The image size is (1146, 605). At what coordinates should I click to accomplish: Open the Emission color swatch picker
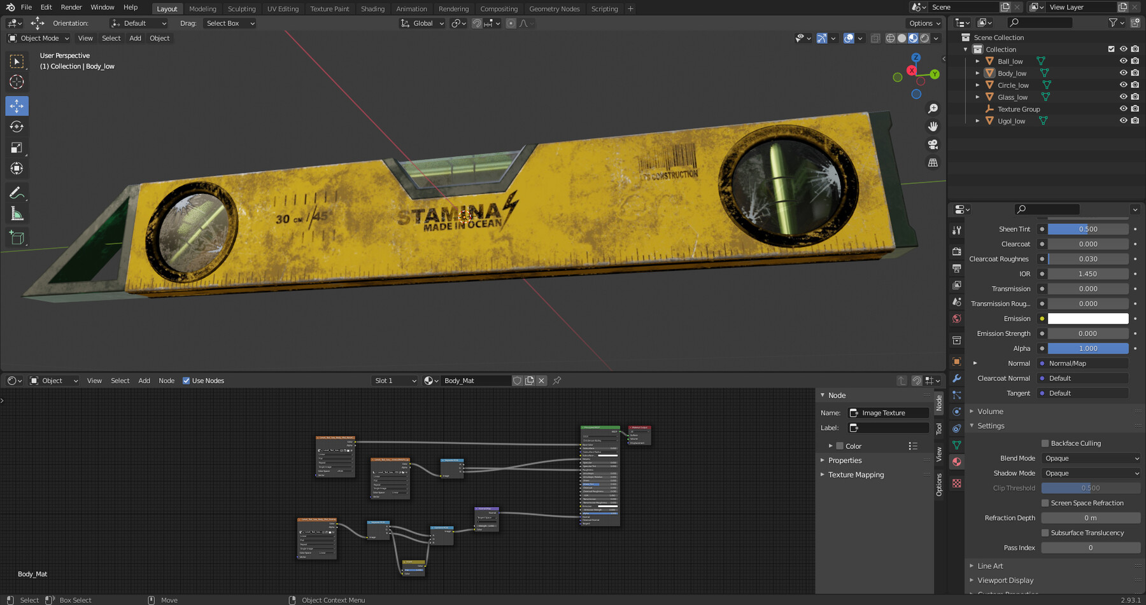1088,318
